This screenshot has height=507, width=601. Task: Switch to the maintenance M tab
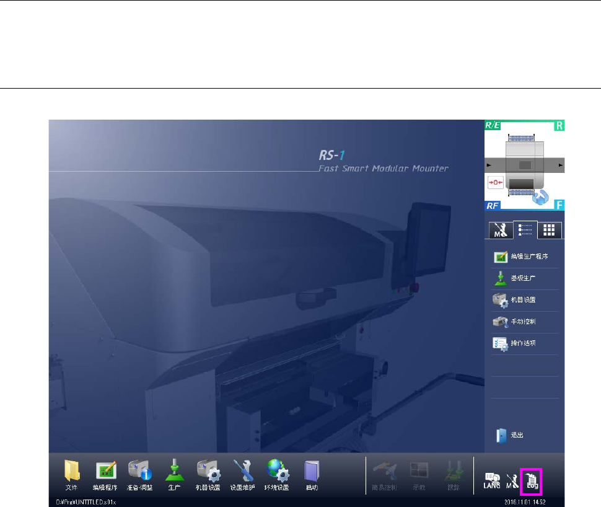(x=501, y=230)
